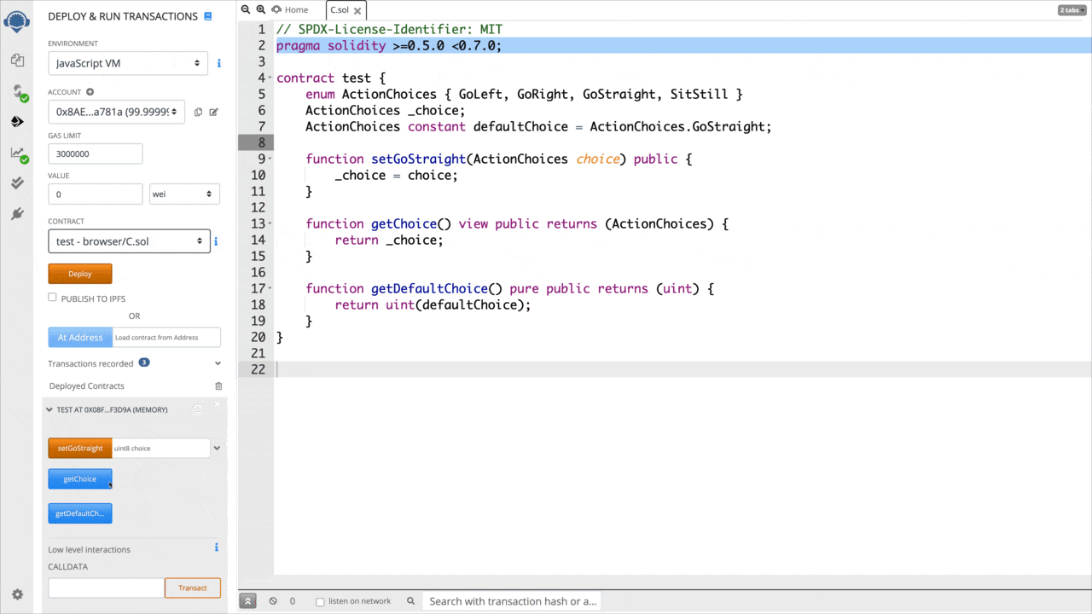Image resolution: width=1092 pixels, height=614 pixels.
Task: Click the Deployed Contracts label
Action: pos(87,386)
